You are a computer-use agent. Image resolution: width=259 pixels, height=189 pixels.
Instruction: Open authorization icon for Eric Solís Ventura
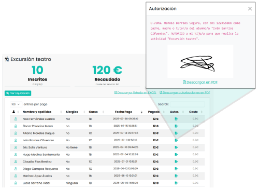pos(176,147)
